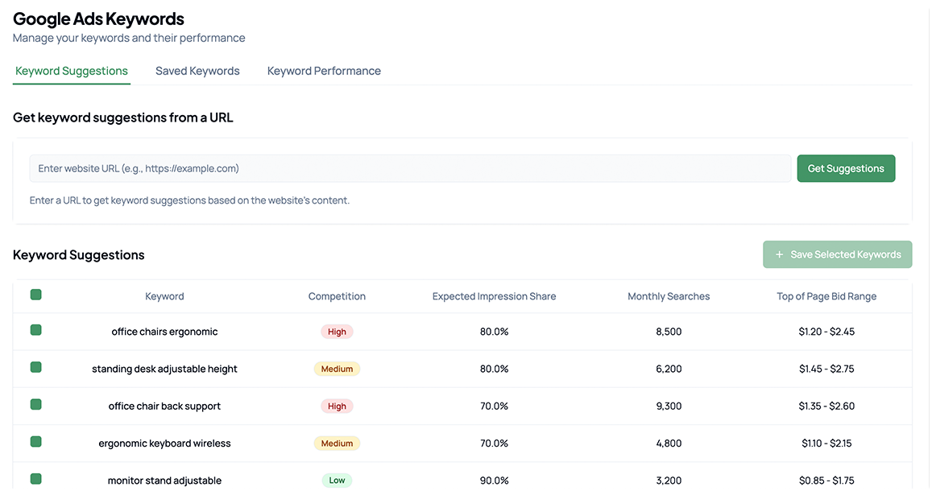Click the Expected Impression Share column header

click(494, 296)
